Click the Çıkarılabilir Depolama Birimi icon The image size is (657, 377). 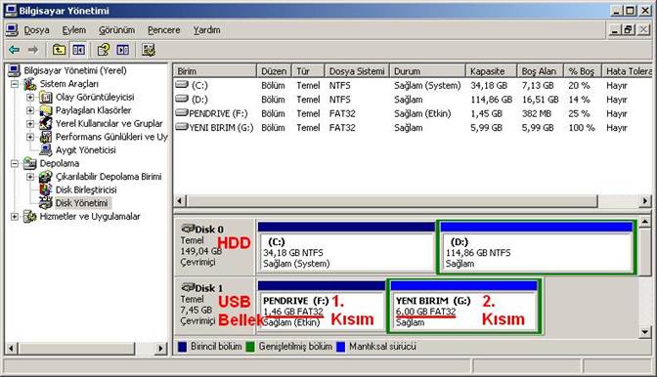(x=46, y=177)
